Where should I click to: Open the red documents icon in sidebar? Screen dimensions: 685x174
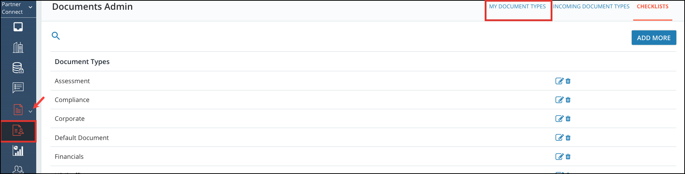[18, 109]
